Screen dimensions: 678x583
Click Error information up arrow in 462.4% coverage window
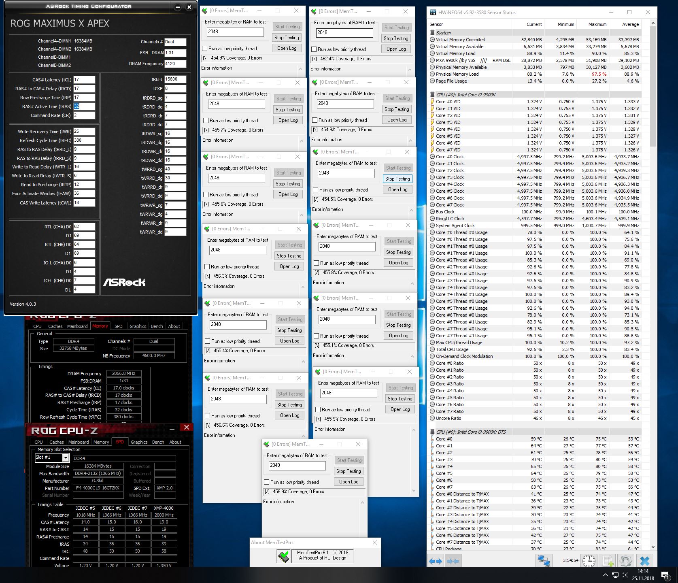[x=410, y=70]
